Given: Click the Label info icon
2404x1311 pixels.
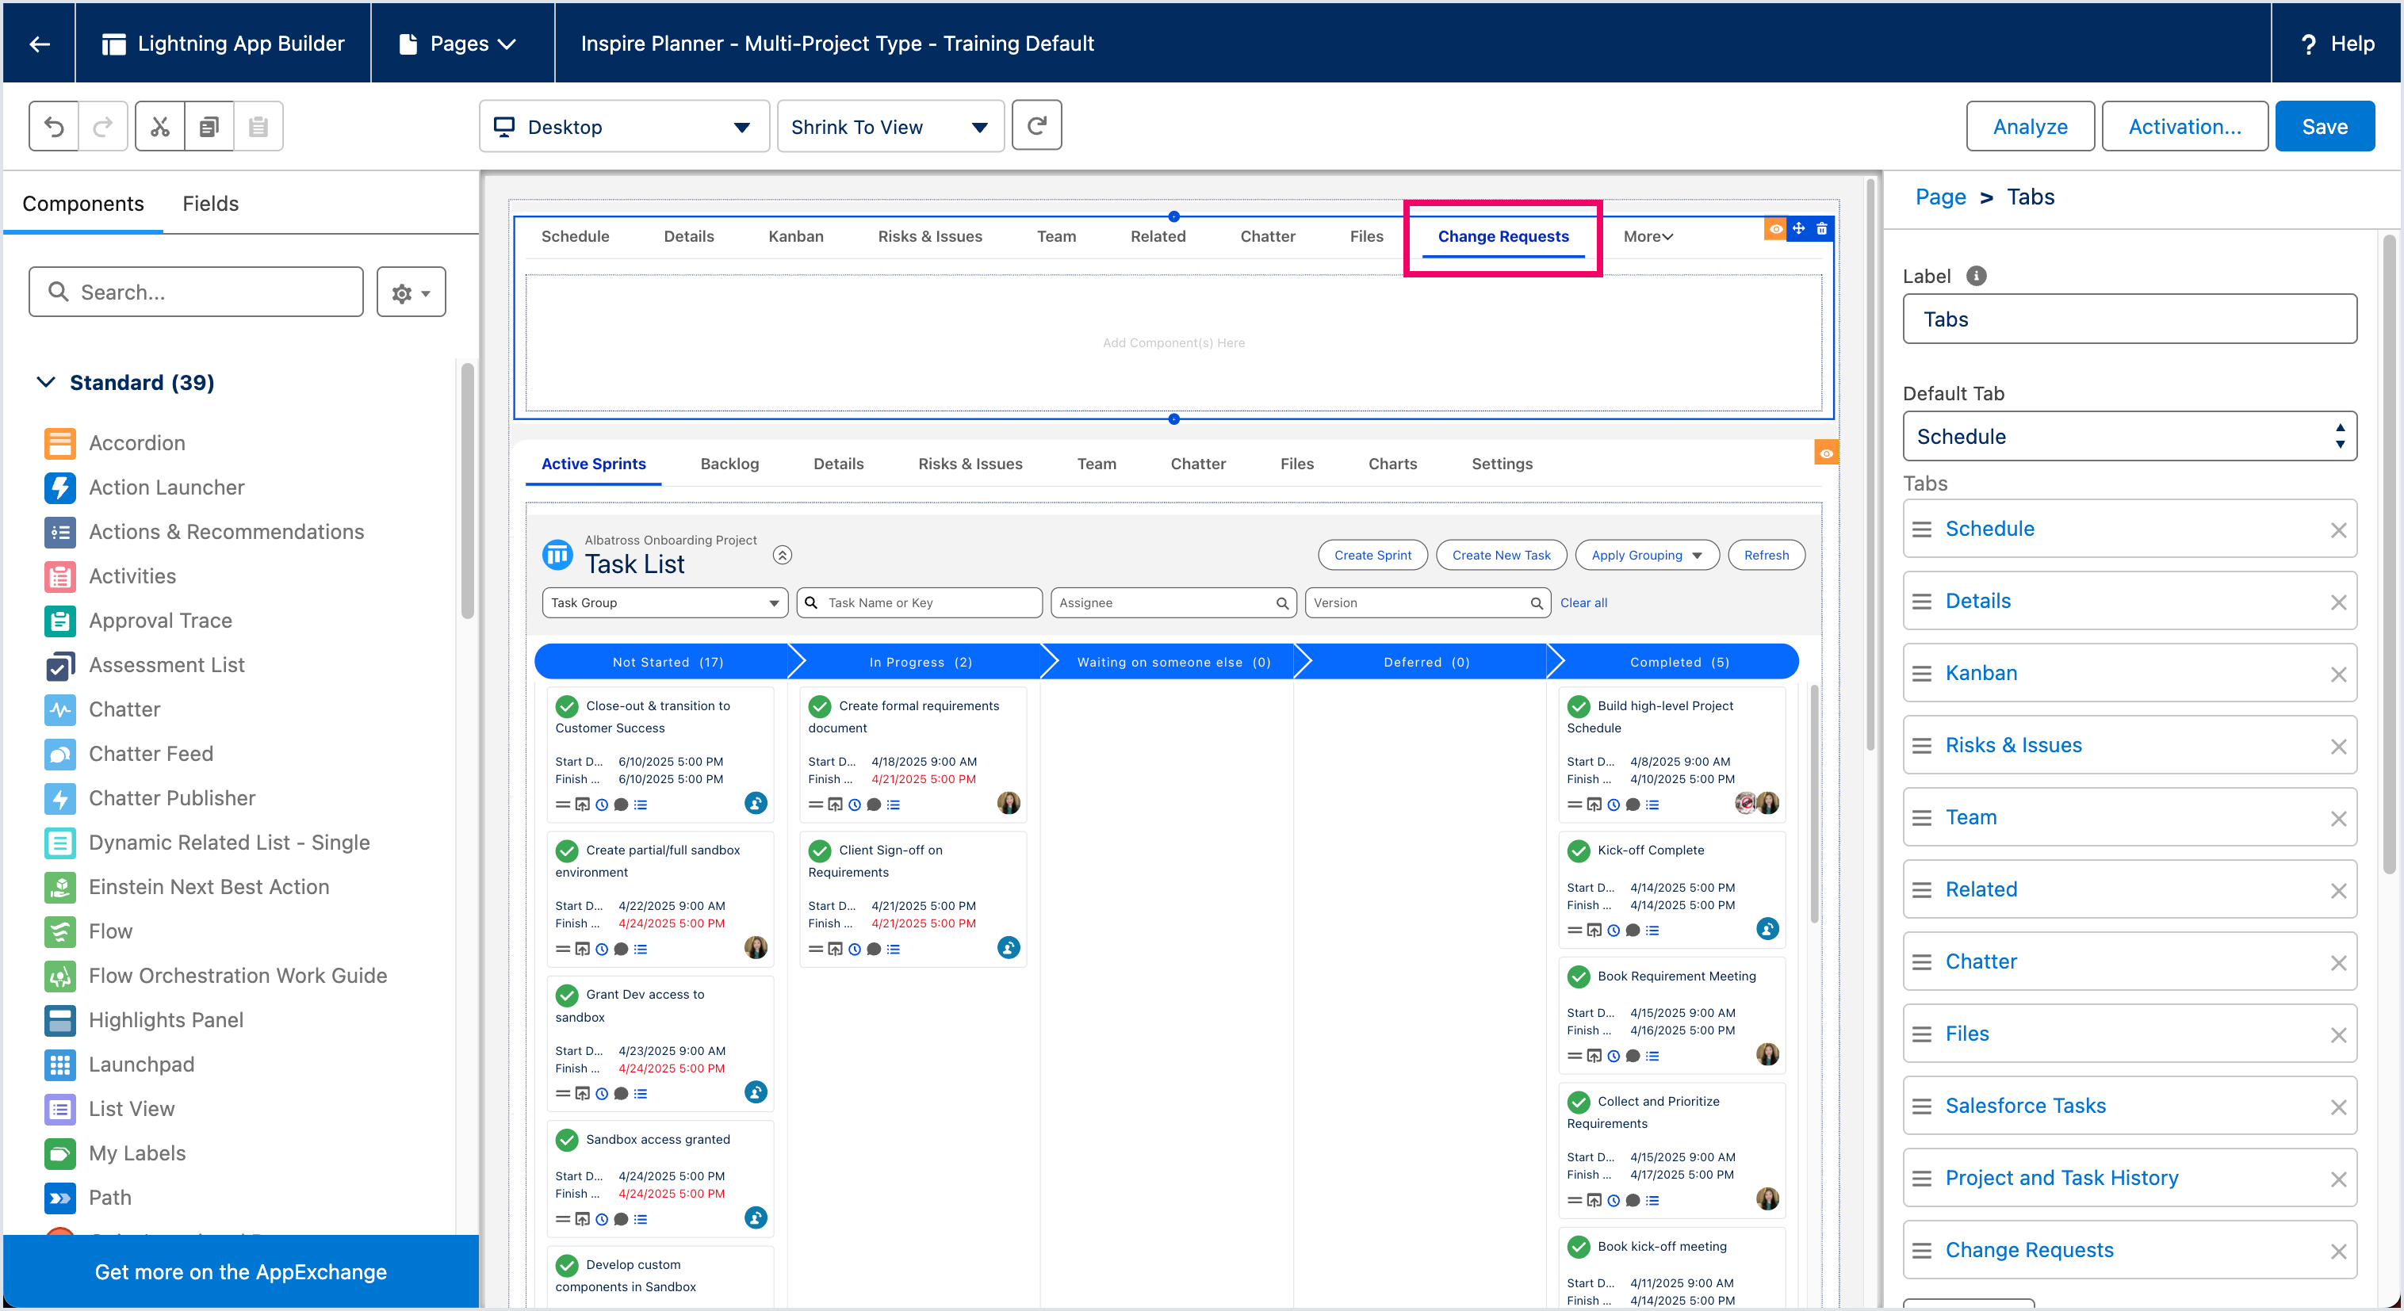Looking at the screenshot, I should pos(1976,276).
